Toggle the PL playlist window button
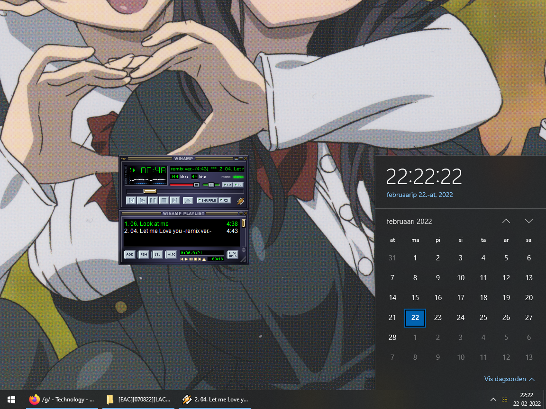Screen dimensions: 546x409 tap(238, 185)
